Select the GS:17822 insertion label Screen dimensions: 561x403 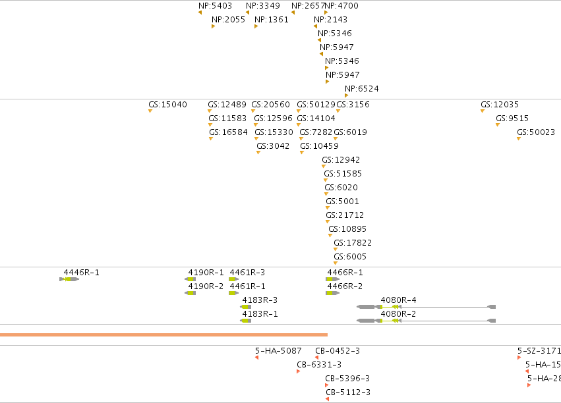click(353, 243)
